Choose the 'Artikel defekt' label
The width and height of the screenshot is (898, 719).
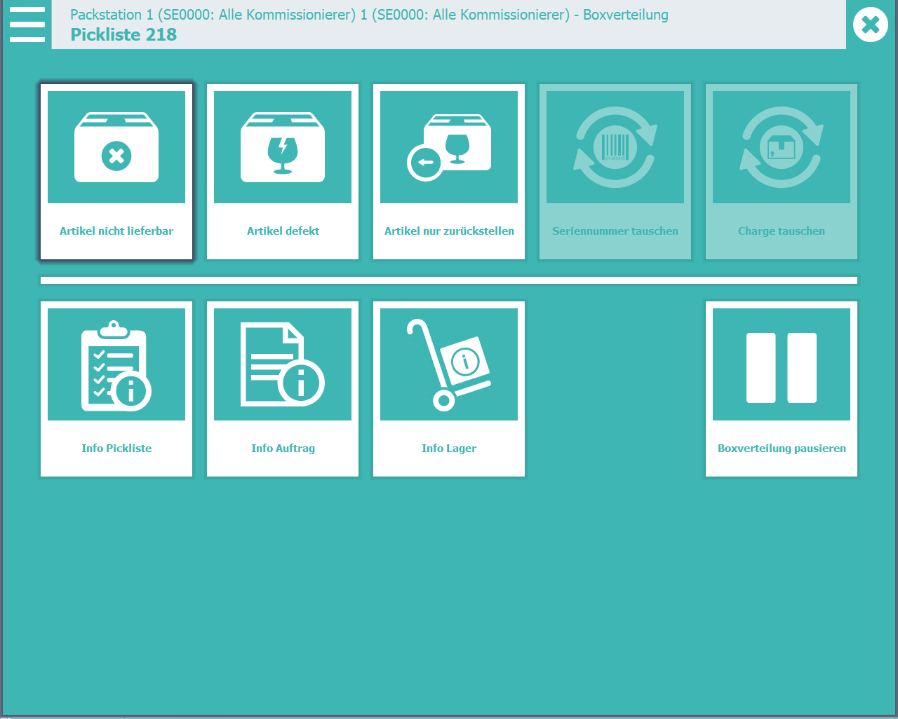click(283, 231)
